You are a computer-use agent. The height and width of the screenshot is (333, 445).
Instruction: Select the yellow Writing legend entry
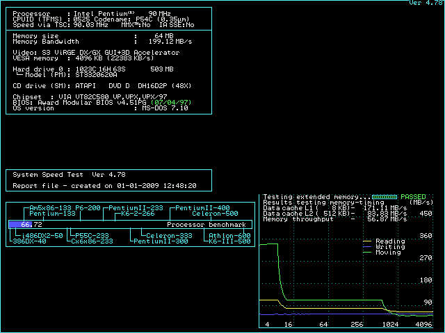click(x=389, y=247)
